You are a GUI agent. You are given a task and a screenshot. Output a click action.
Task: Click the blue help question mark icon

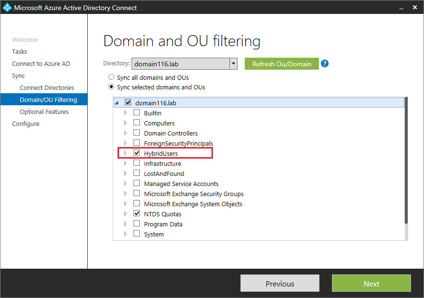coord(324,63)
